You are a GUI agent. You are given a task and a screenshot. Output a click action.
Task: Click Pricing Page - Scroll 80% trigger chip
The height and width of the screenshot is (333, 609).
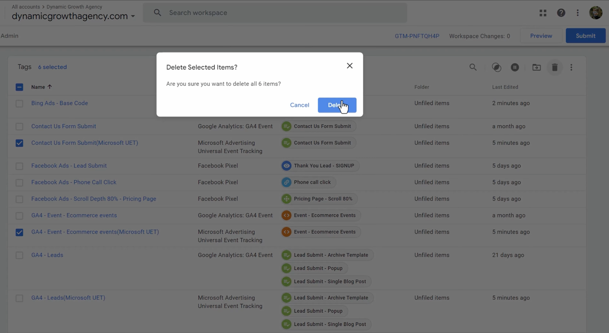point(319,199)
